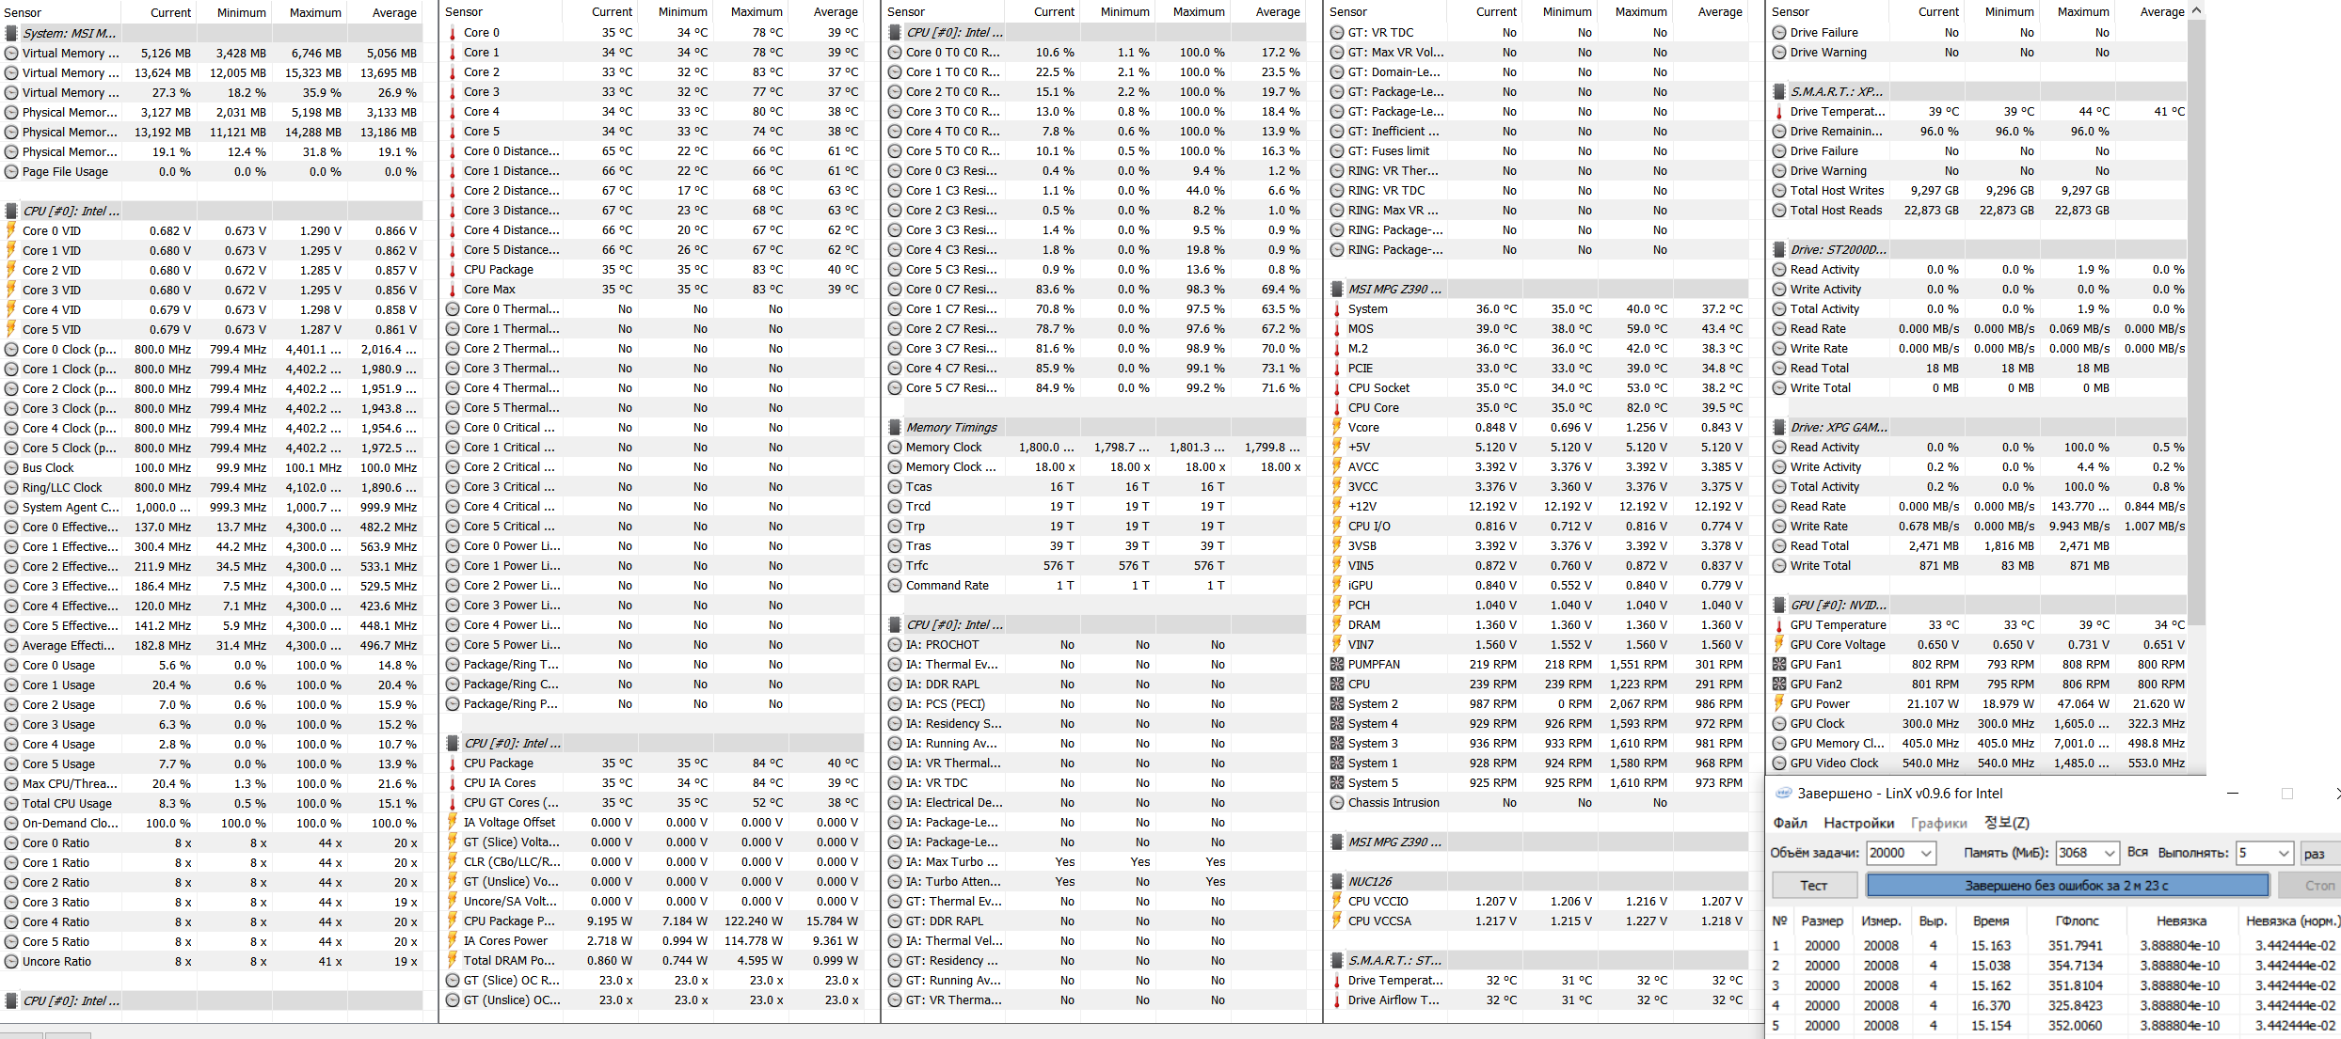The height and width of the screenshot is (1039, 2341).
Task: Open the Настройки menu in LinX
Action: click(x=1858, y=823)
